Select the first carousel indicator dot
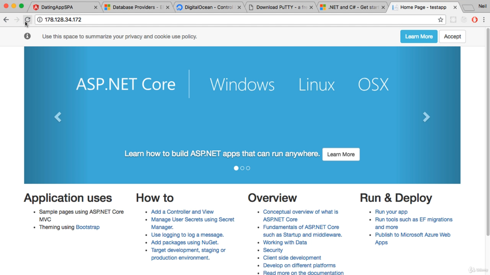The height and width of the screenshot is (275, 490). click(x=236, y=168)
